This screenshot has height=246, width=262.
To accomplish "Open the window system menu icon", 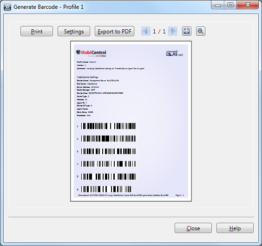I will click(x=7, y=7).
